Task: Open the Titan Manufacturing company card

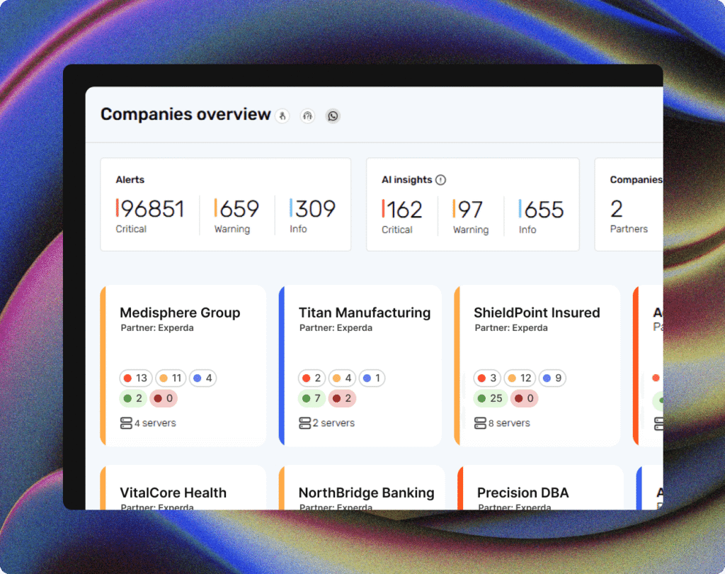Action: pyautogui.click(x=360, y=366)
